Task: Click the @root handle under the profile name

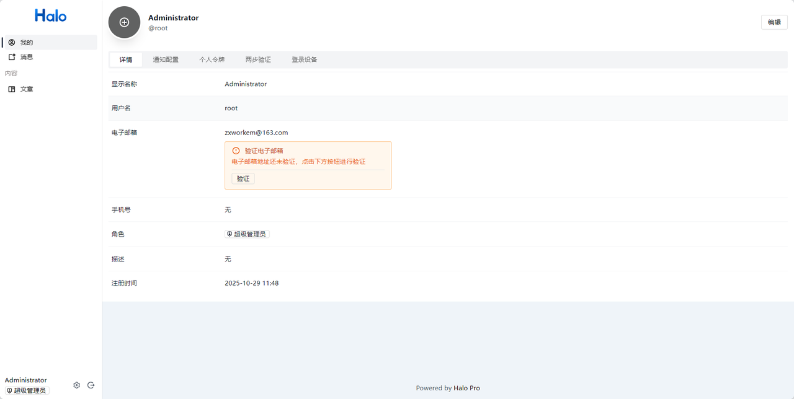Action: (x=158, y=28)
